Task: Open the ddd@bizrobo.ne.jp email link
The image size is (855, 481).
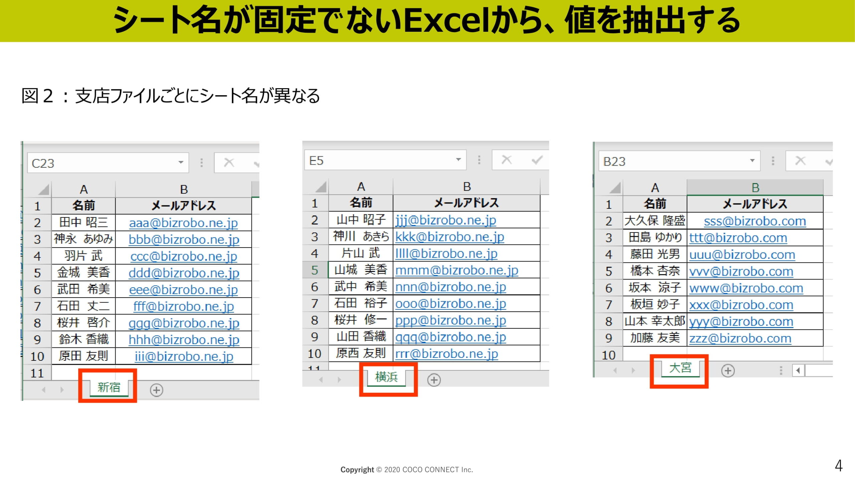Action: pyautogui.click(x=184, y=273)
